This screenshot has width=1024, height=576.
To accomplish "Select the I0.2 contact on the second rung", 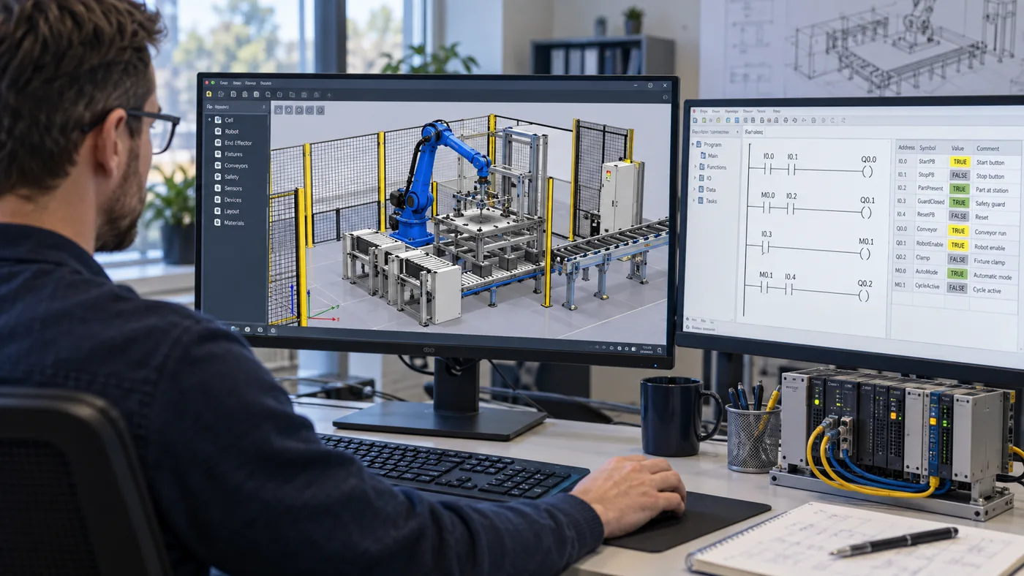I will pos(791,209).
